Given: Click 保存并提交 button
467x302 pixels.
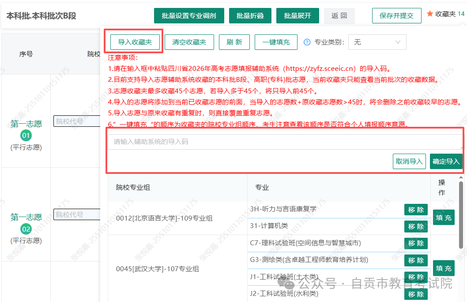Looking at the screenshot, I should coord(397,16).
